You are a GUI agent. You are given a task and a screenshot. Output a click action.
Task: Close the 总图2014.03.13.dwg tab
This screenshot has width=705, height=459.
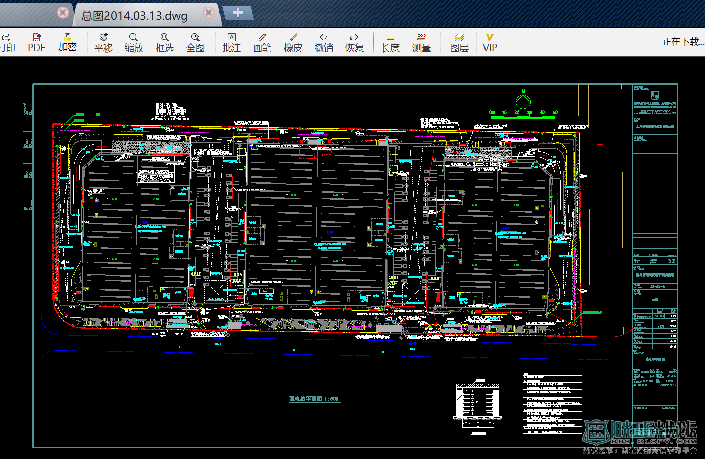[x=209, y=12]
